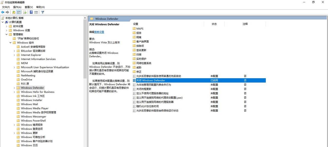Screen dimensions: 328x147
Task: Click the 扫描 folder icon in the list
Action: (x=134, y=54)
